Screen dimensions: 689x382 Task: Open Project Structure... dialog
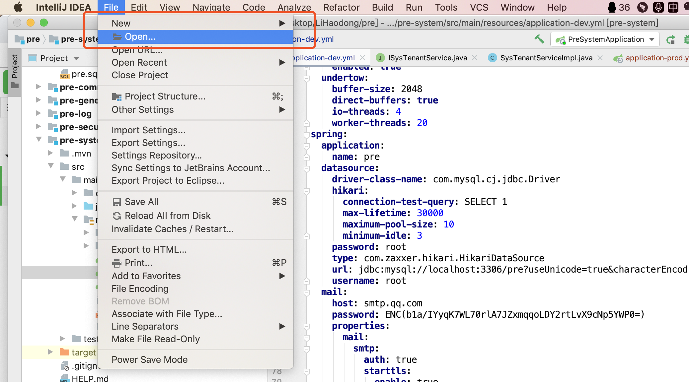click(x=195, y=96)
